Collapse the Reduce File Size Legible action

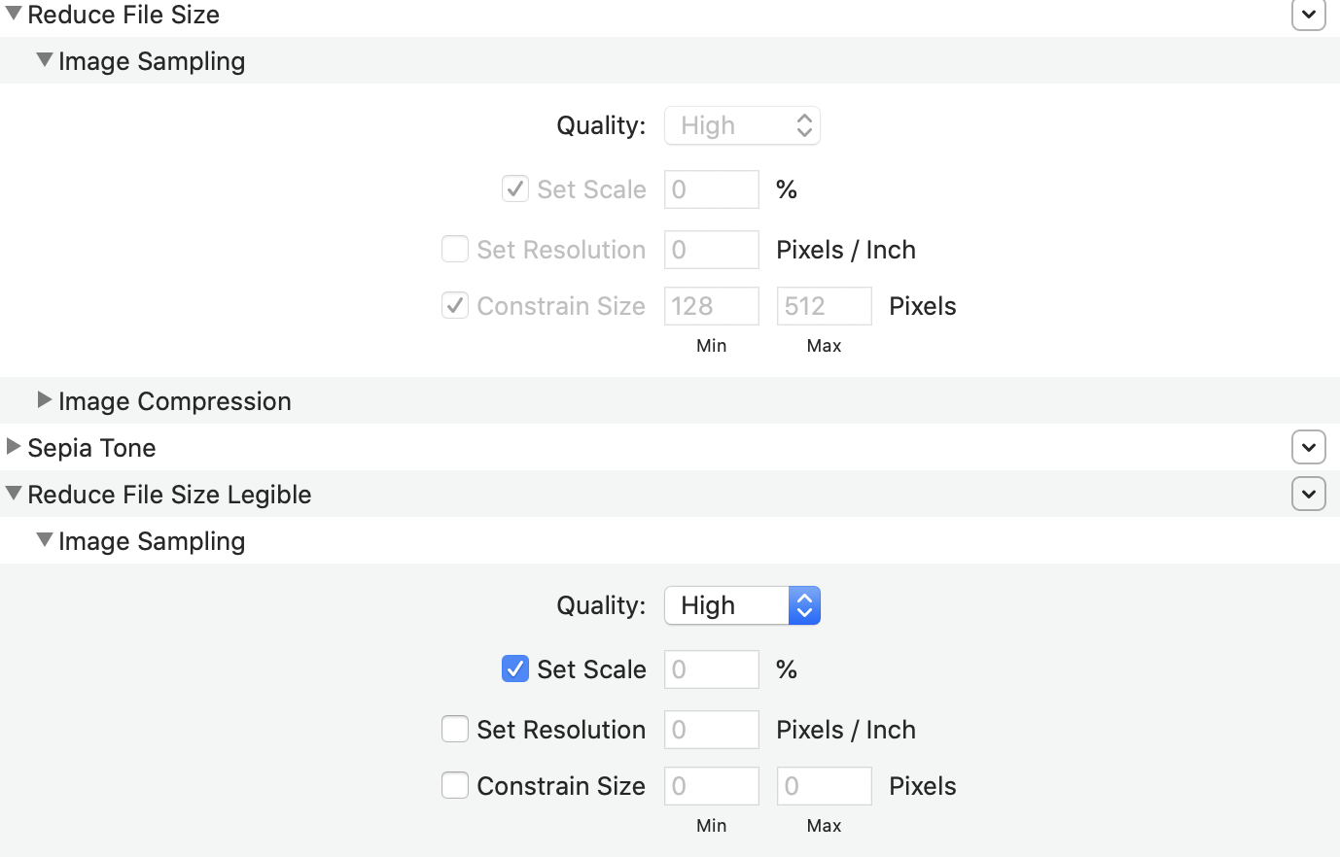coord(13,493)
